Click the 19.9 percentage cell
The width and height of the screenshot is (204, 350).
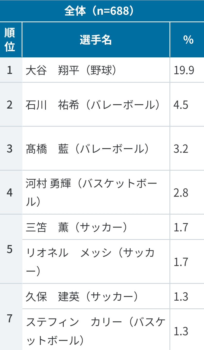(x=187, y=70)
